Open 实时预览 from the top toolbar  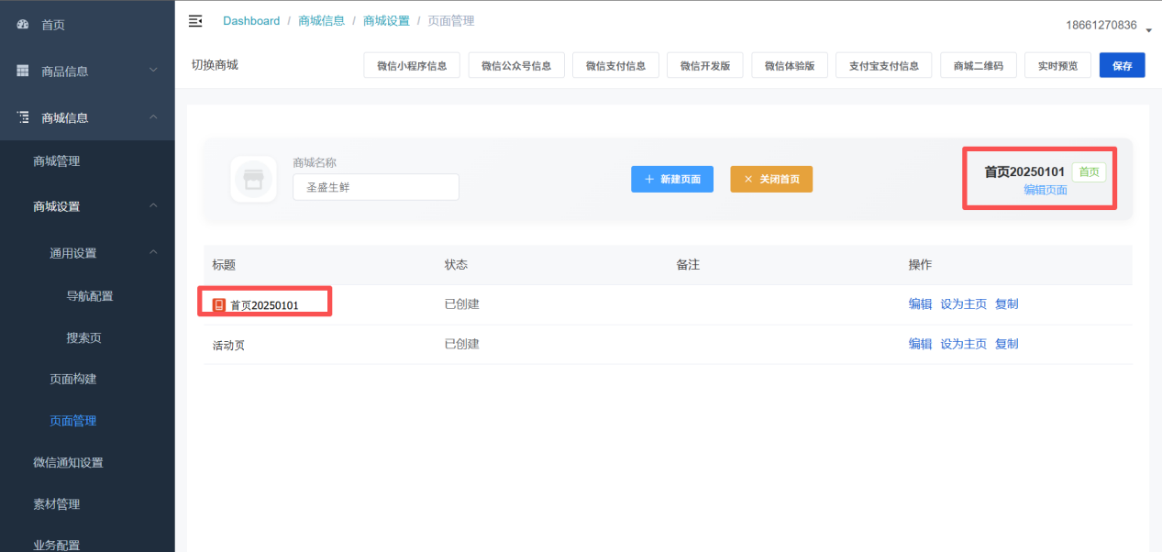tap(1057, 66)
